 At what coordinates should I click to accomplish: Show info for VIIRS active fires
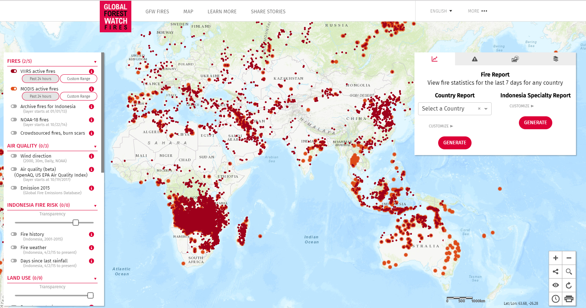(x=92, y=71)
